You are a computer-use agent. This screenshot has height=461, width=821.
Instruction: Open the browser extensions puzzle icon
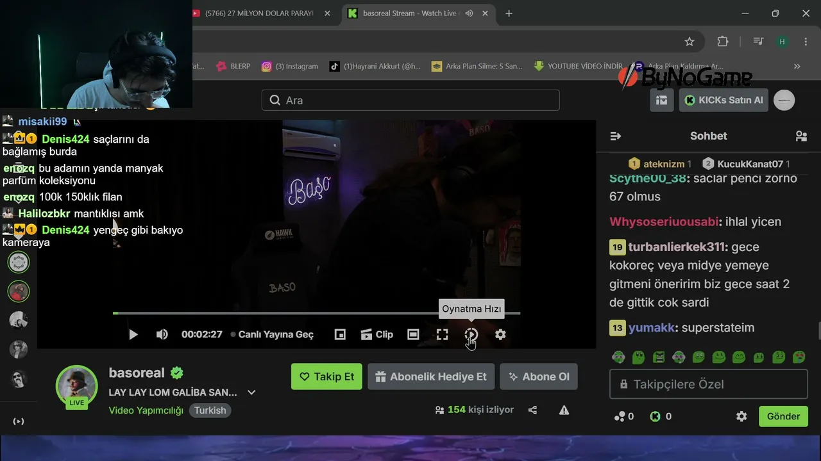[x=723, y=42]
